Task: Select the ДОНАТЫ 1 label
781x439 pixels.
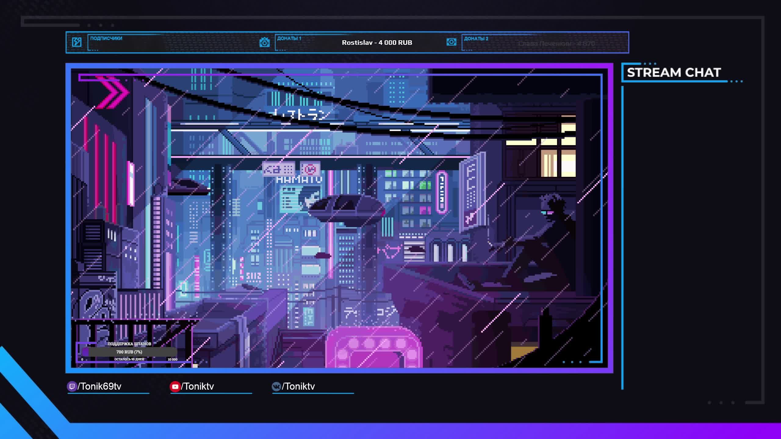Action: (x=289, y=38)
